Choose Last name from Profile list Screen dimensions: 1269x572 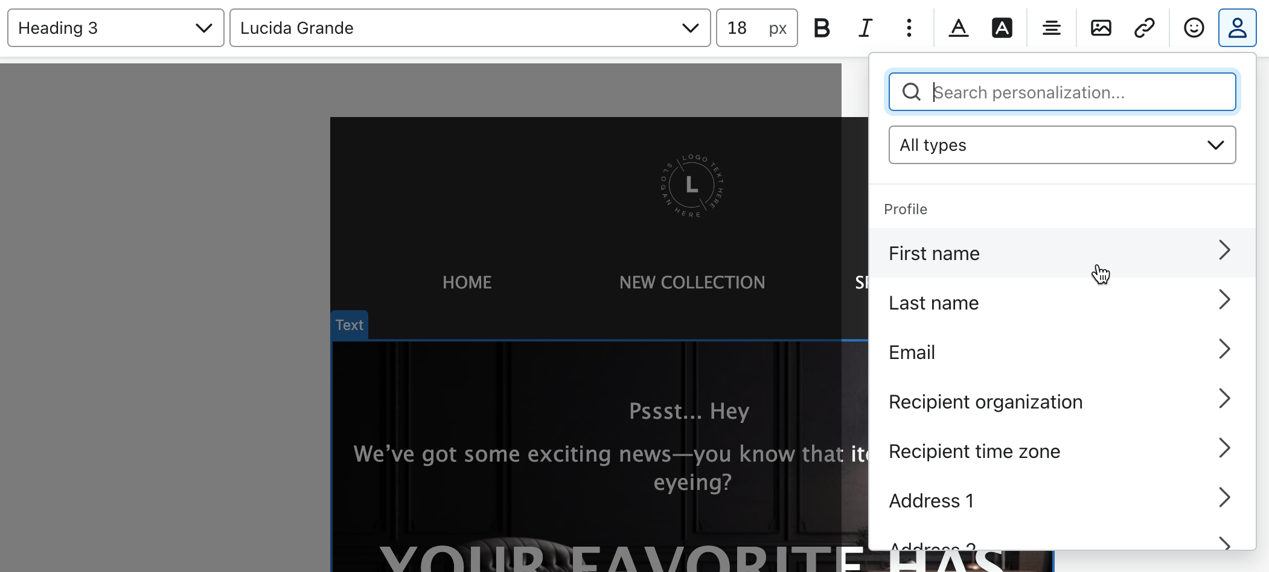point(933,303)
